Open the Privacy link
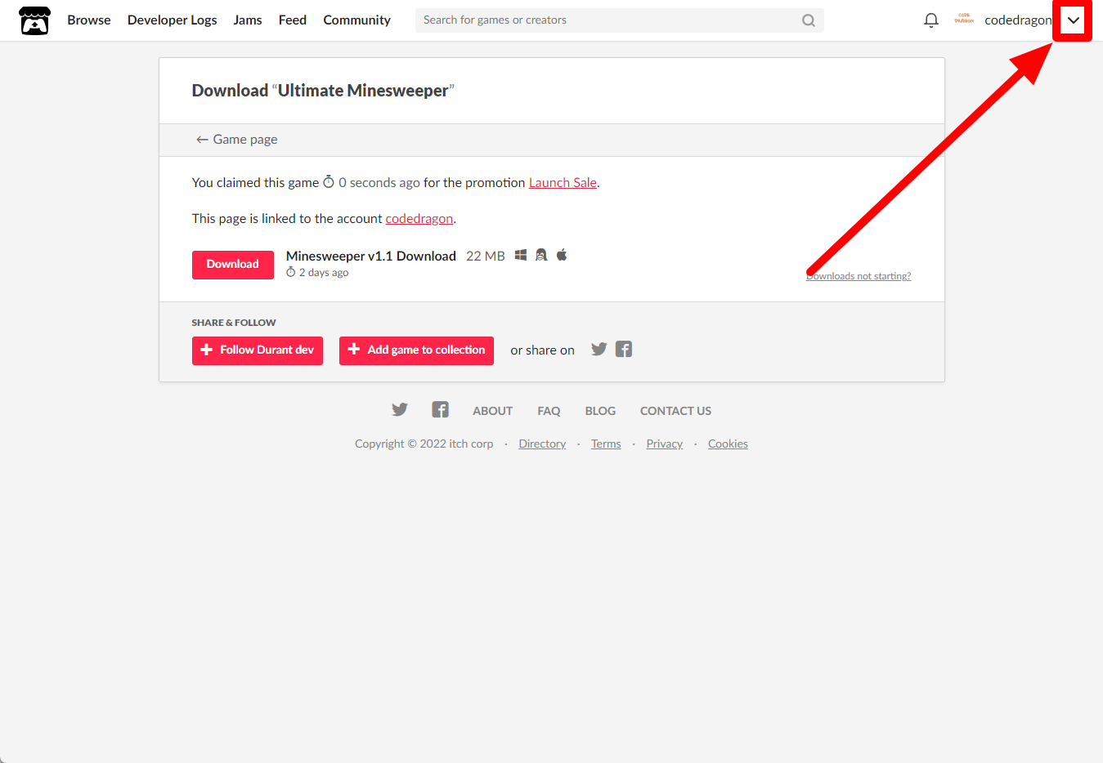This screenshot has width=1103, height=763. (x=664, y=444)
